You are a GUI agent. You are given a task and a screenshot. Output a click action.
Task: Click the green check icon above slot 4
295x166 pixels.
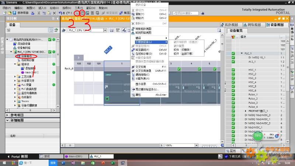pos(199,69)
